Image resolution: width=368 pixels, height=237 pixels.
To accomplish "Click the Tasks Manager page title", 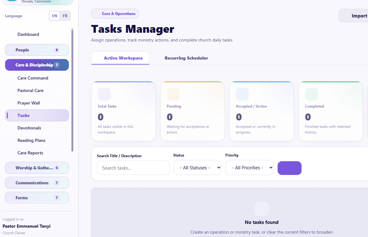I will pyautogui.click(x=133, y=29).
